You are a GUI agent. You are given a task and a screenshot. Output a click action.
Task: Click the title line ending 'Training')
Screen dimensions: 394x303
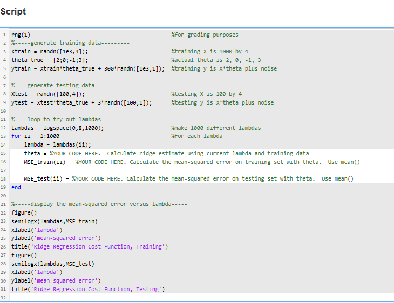(90, 246)
